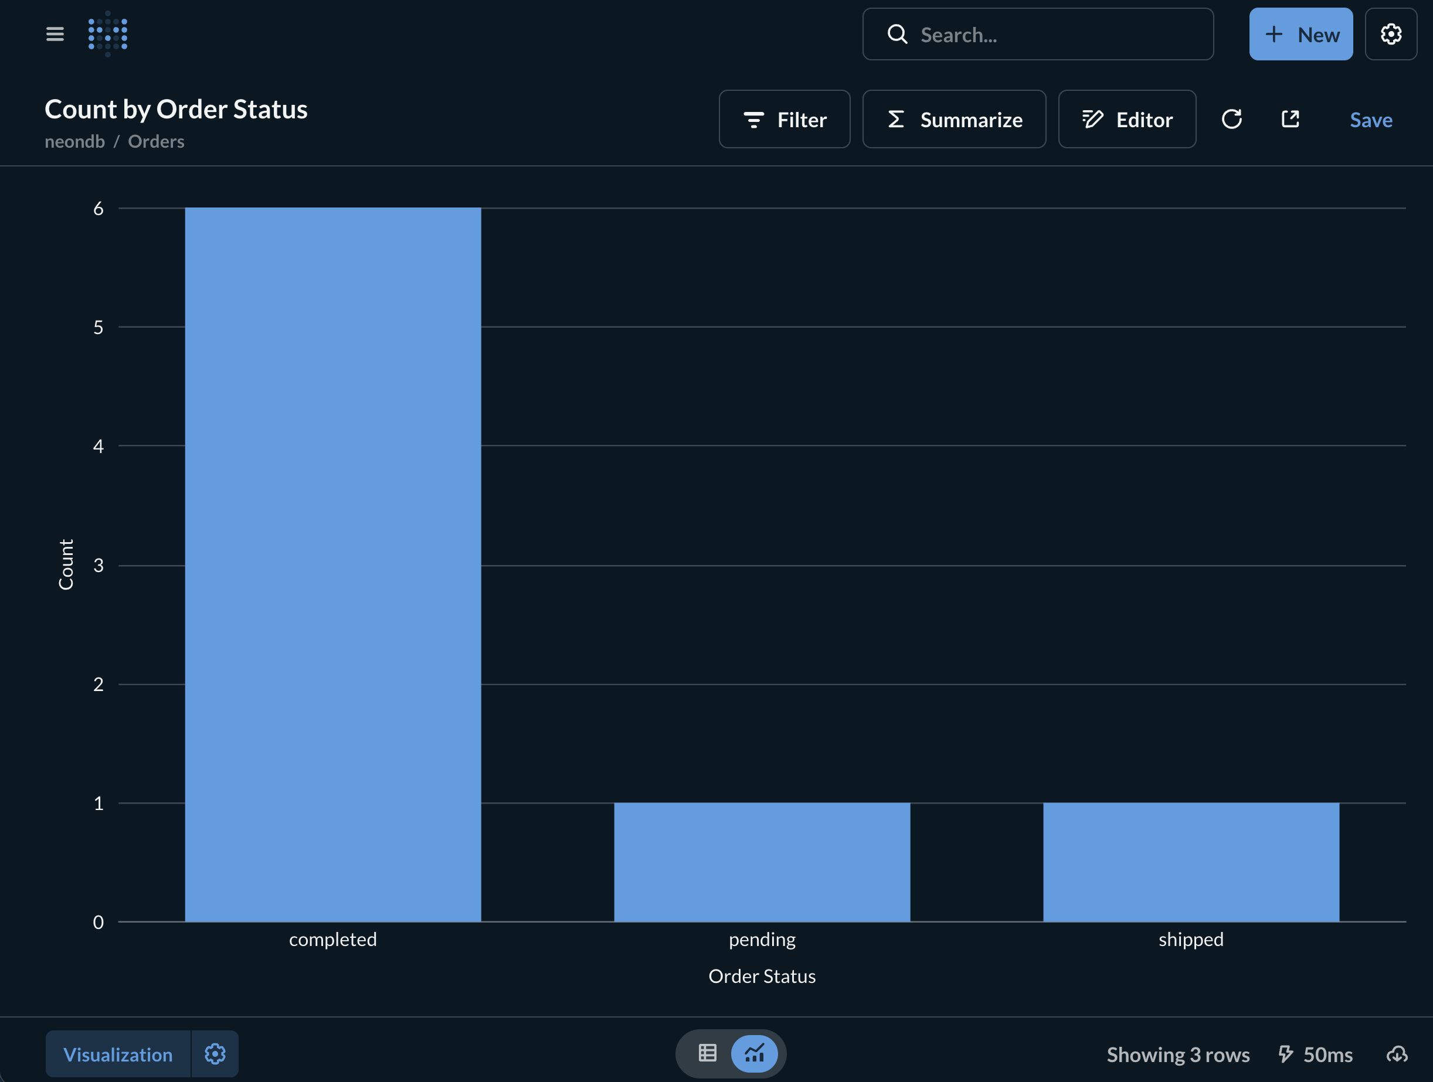This screenshot has width=1433, height=1082.
Task: Open Metabase settings gear
Action: click(x=1390, y=33)
